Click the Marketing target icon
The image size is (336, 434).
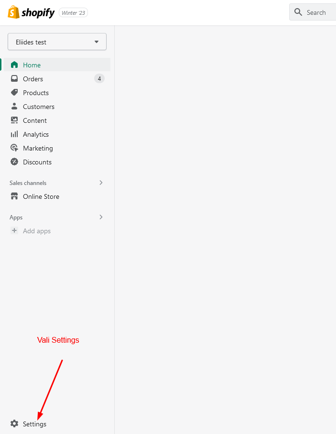pyautogui.click(x=14, y=148)
